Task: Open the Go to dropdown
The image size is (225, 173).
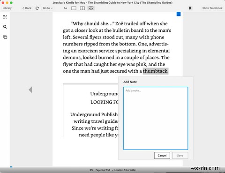Action: click(48, 8)
